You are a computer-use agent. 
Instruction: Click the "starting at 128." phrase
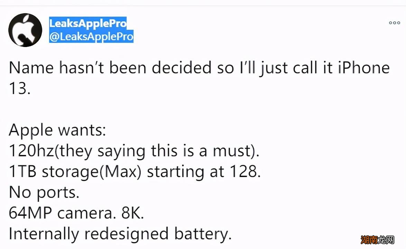203,172
